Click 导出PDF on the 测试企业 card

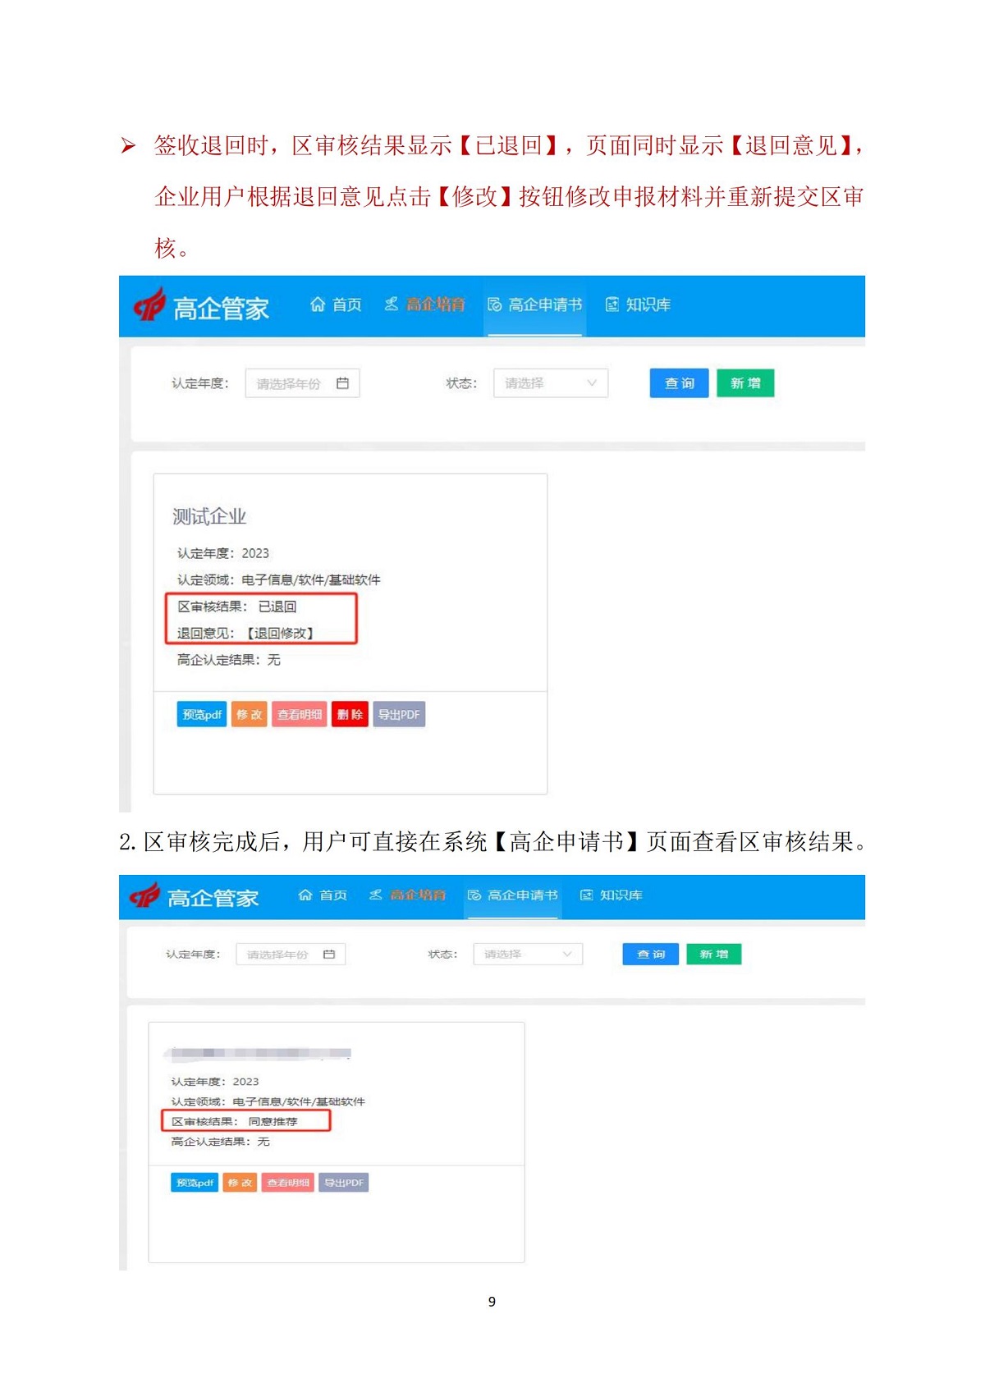[x=399, y=714]
